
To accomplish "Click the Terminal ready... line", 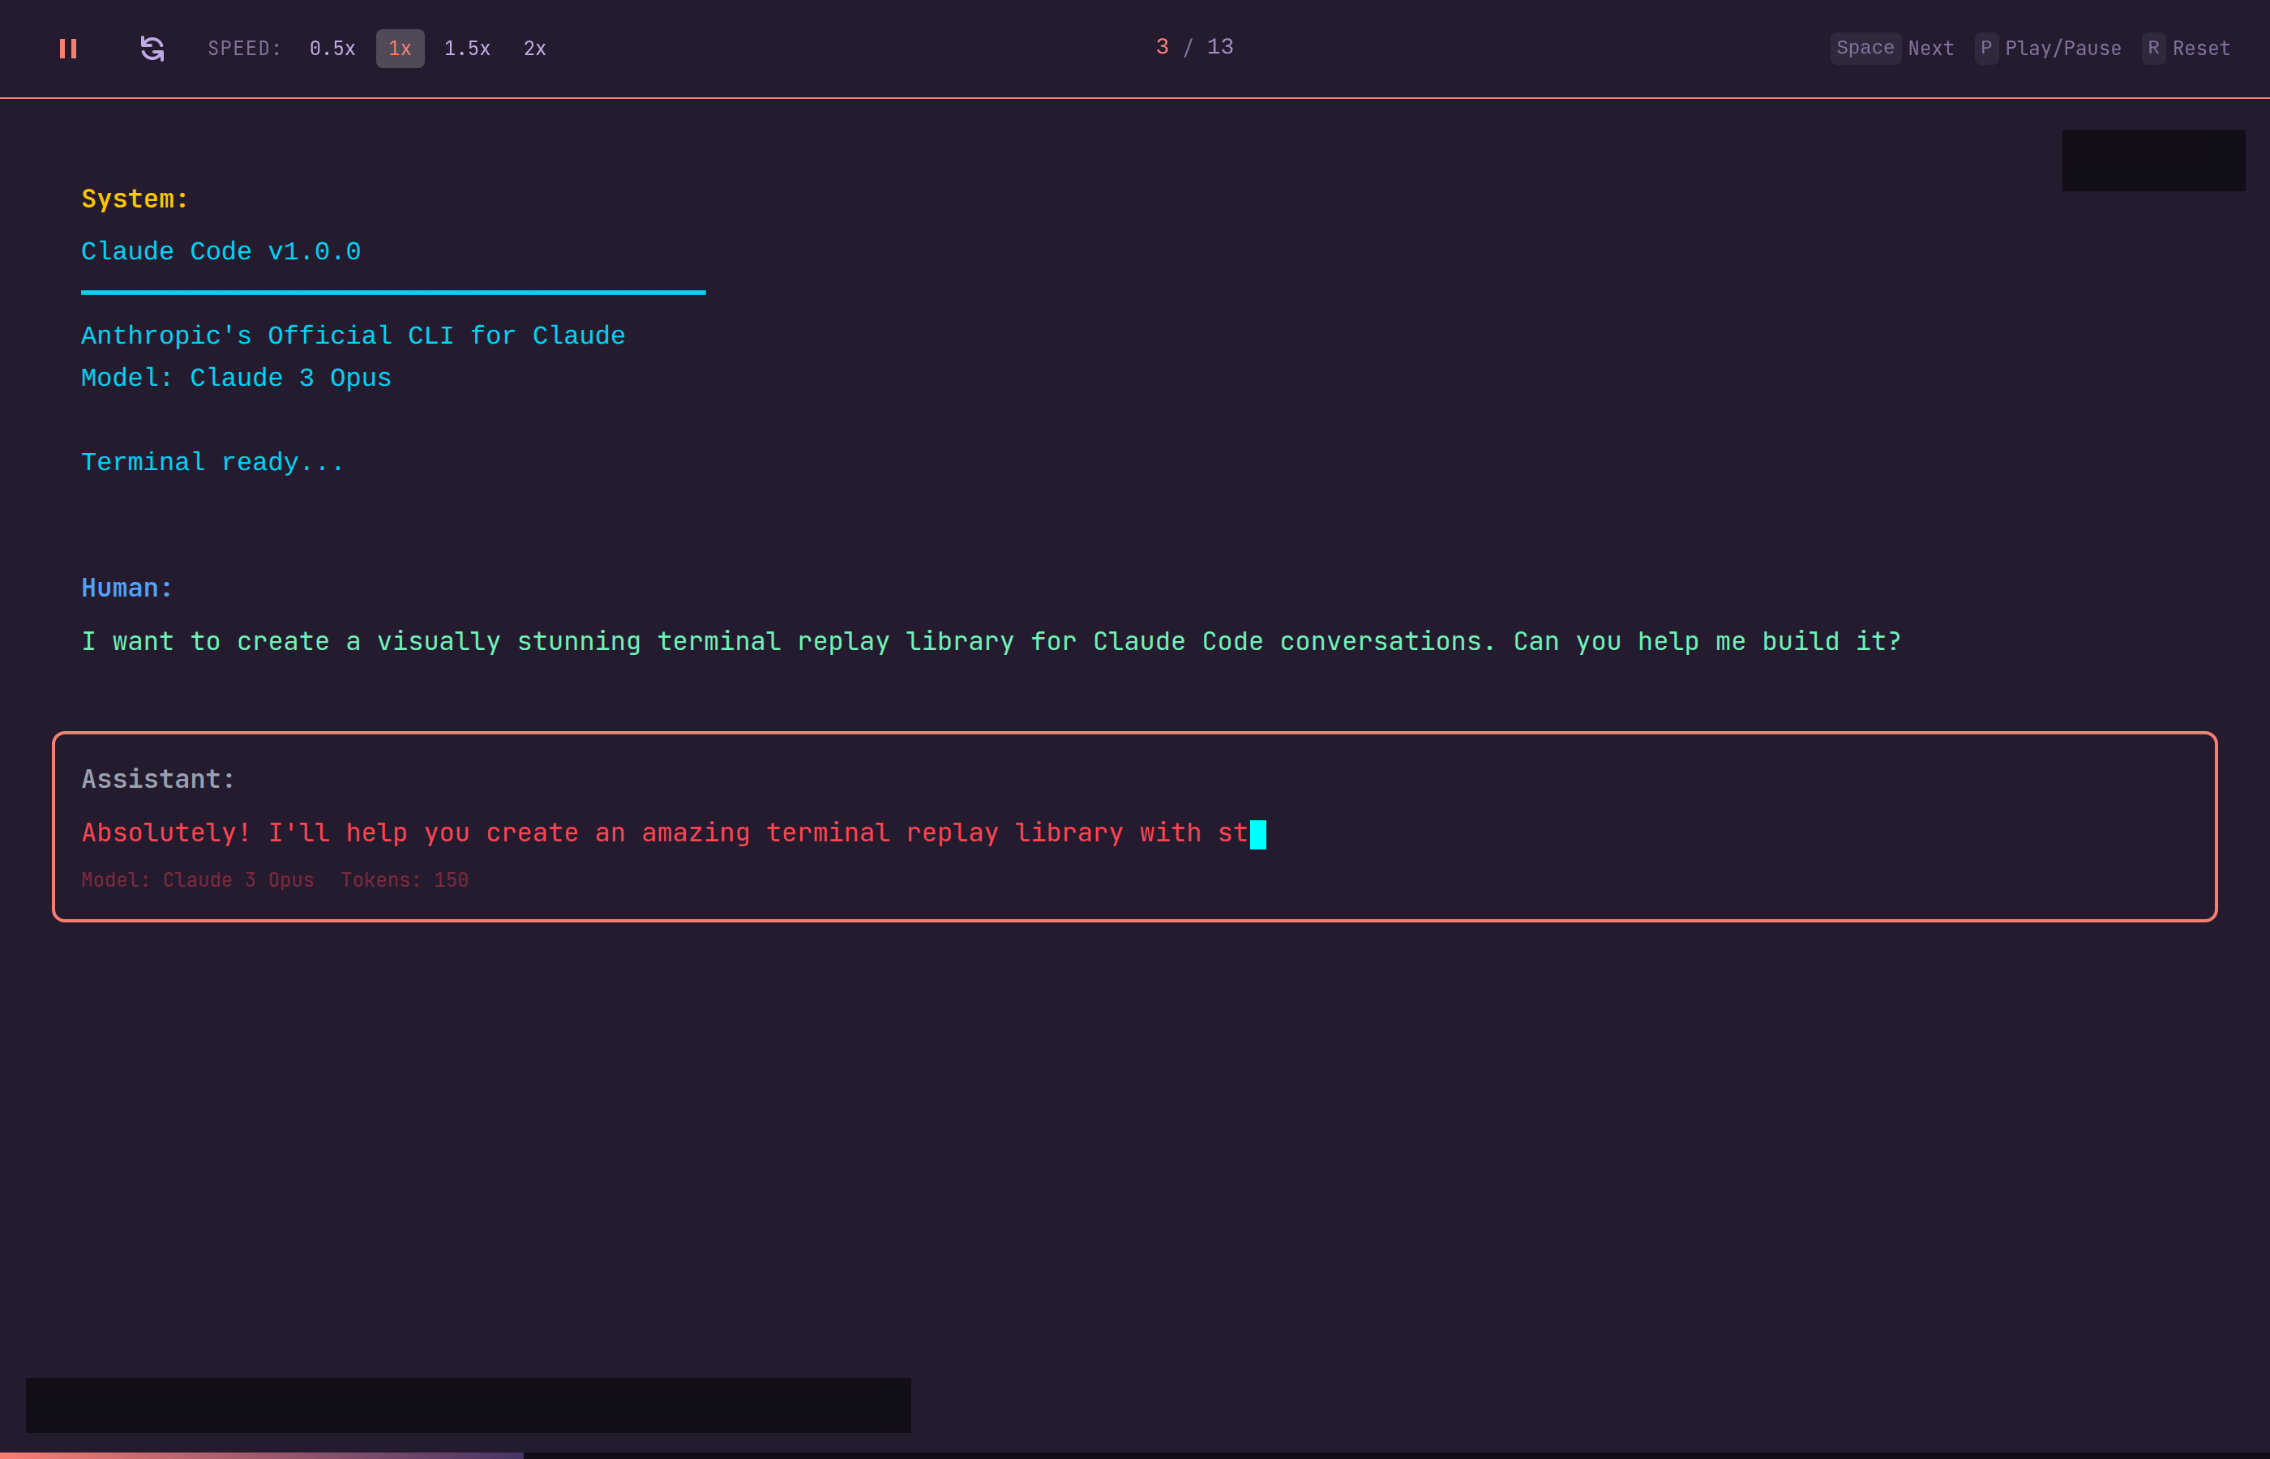I will click(x=212, y=461).
